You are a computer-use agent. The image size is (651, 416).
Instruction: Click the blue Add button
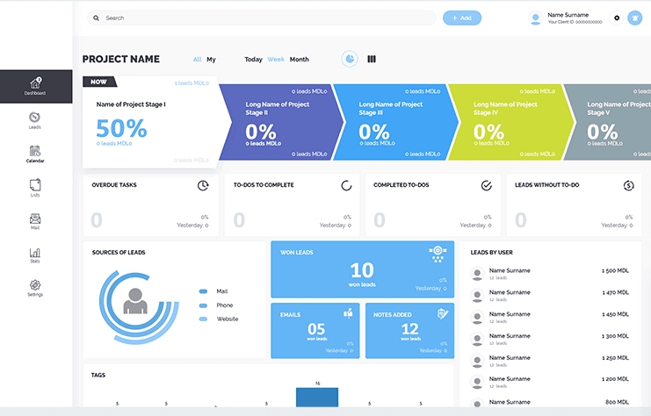462,18
